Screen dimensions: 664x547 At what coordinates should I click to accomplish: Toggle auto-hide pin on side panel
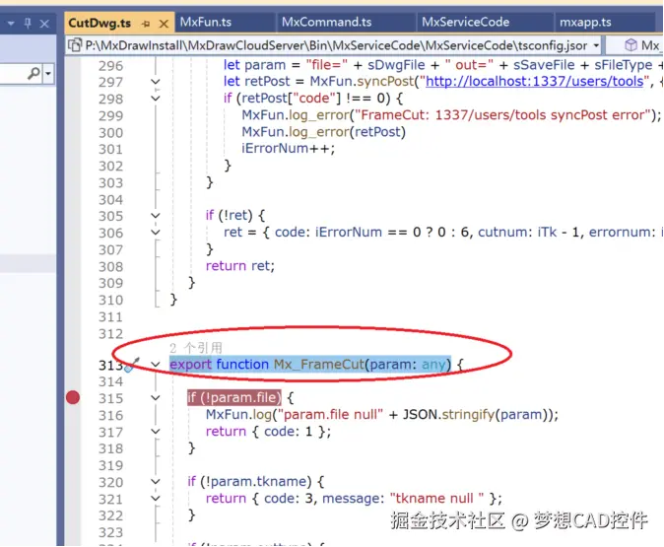pyautogui.click(x=28, y=24)
